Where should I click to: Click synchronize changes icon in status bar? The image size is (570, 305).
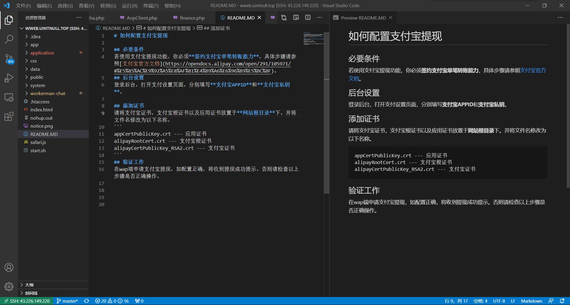[x=86, y=301]
